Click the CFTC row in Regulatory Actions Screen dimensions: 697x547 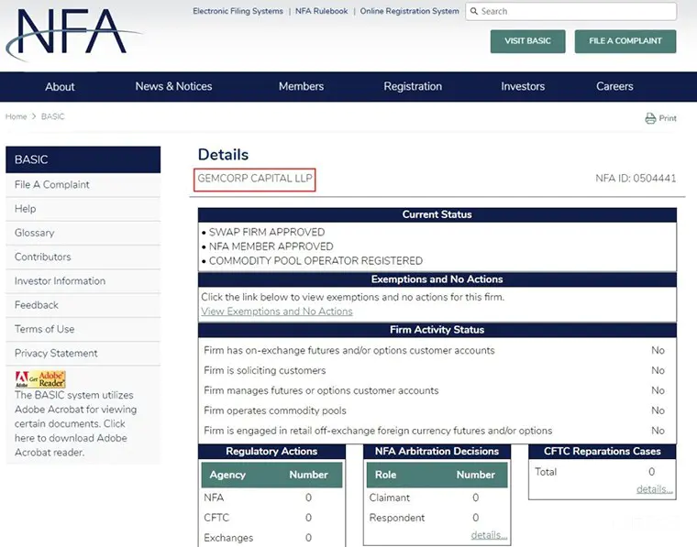(x=271, y=518)
